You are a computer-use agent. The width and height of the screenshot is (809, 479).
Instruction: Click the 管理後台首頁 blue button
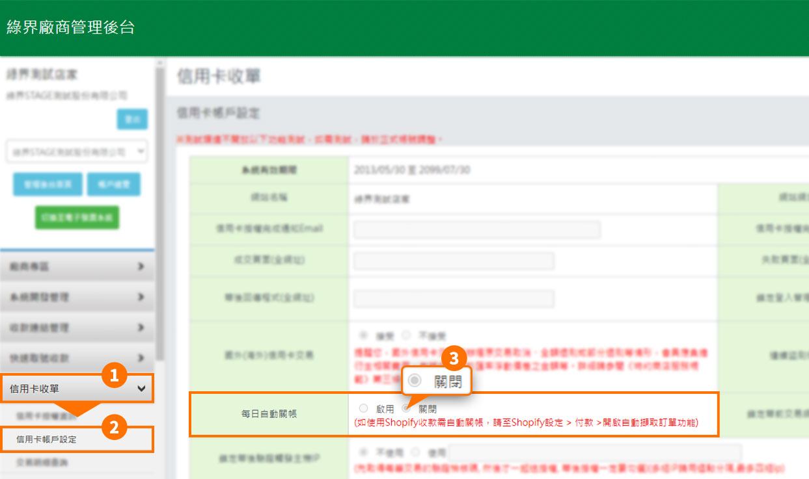point(48,184)
